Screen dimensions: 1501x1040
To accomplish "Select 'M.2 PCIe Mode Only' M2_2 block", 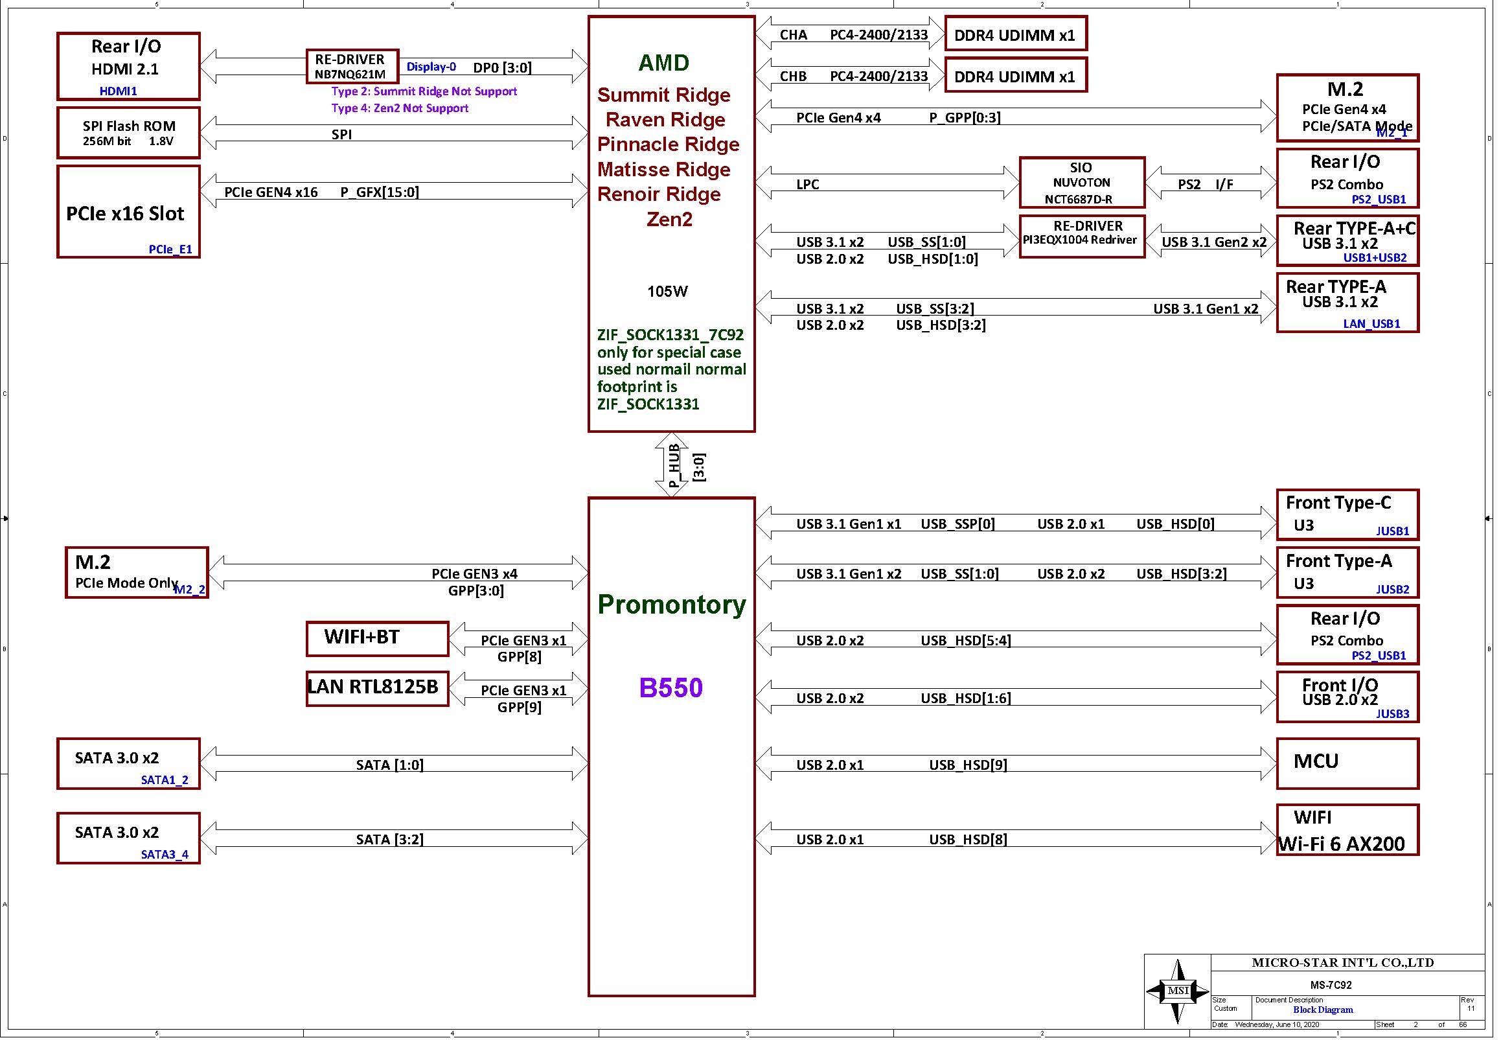I will click(137, 573).
